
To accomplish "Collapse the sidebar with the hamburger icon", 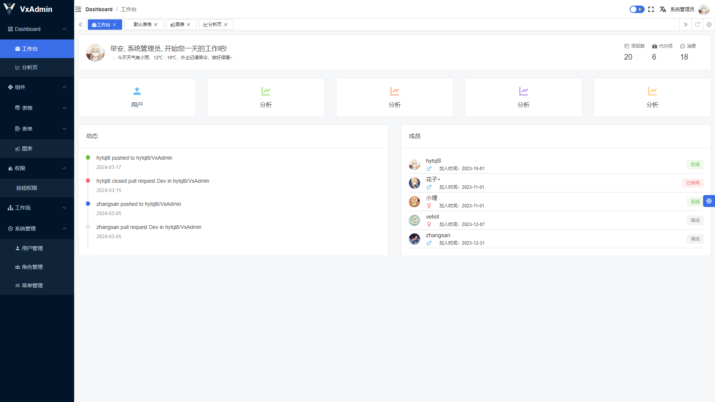I will click(x=78, y=9).
